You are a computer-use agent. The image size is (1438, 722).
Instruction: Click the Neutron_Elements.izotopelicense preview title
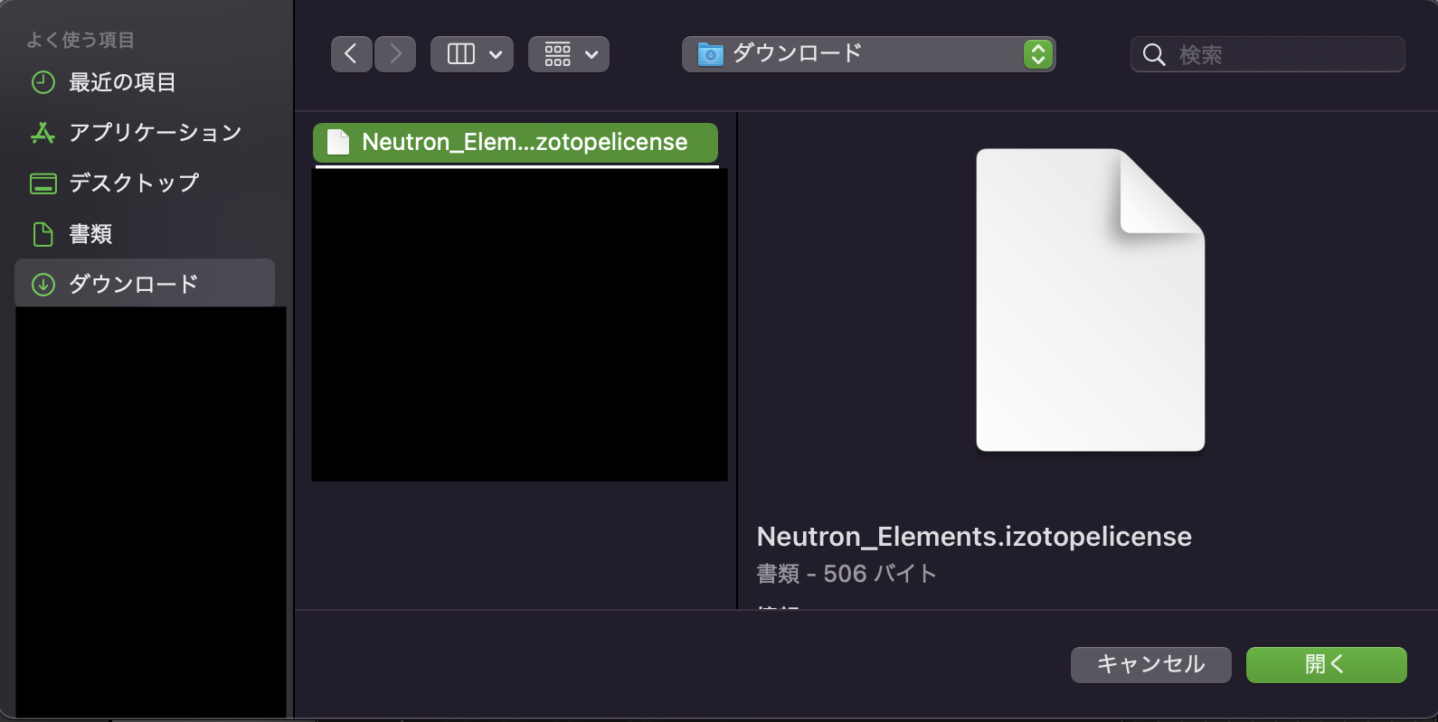[974, 537]
